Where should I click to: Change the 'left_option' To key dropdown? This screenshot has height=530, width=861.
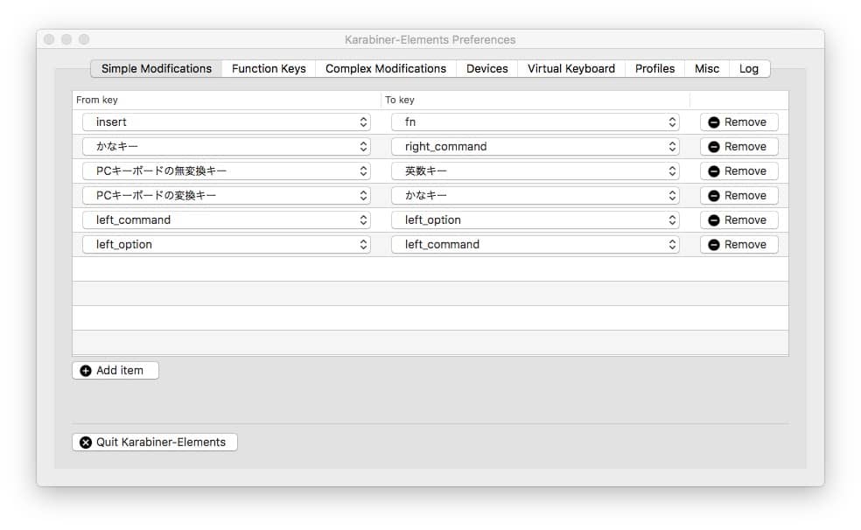pyautogui.click(x=535, y=220)
